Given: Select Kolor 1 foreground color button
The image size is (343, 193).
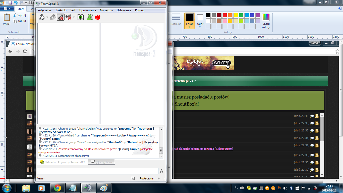Looking at the screenshot, I should [190, 21].
